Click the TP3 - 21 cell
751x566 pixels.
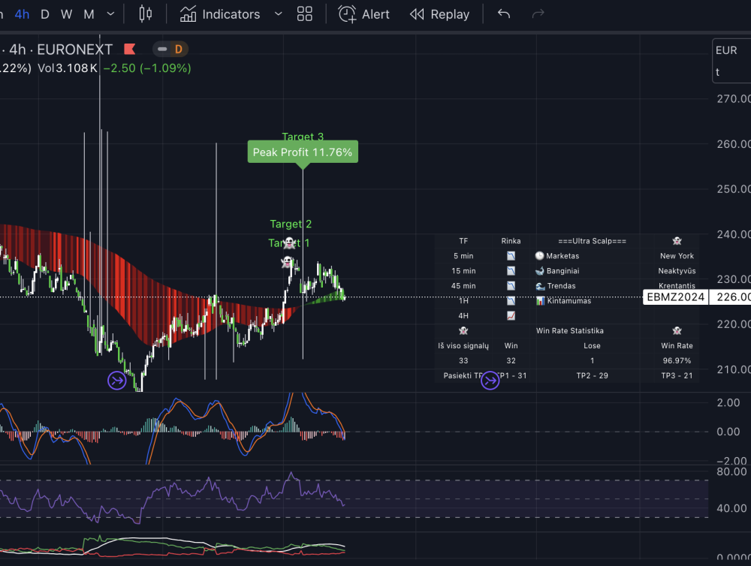coord(677,375)
